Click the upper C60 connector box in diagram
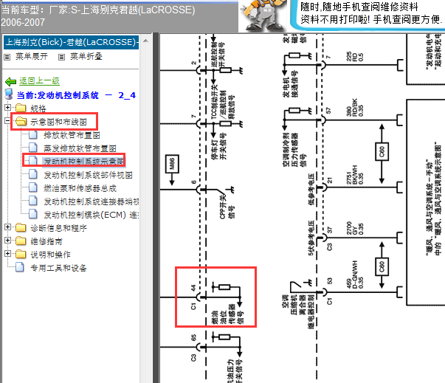445x383 pixels. pyautogui.click(x=382, y=151)
